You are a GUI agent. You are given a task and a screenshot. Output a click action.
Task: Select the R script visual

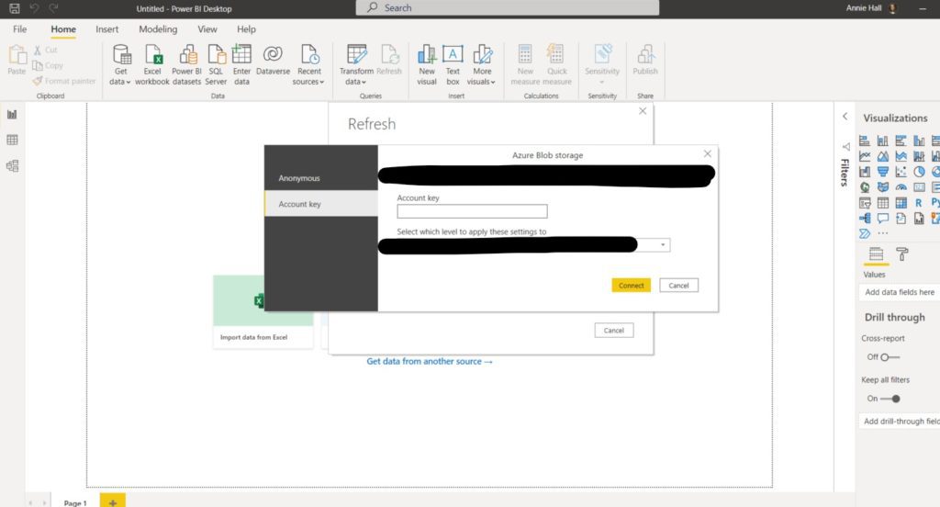918,203
